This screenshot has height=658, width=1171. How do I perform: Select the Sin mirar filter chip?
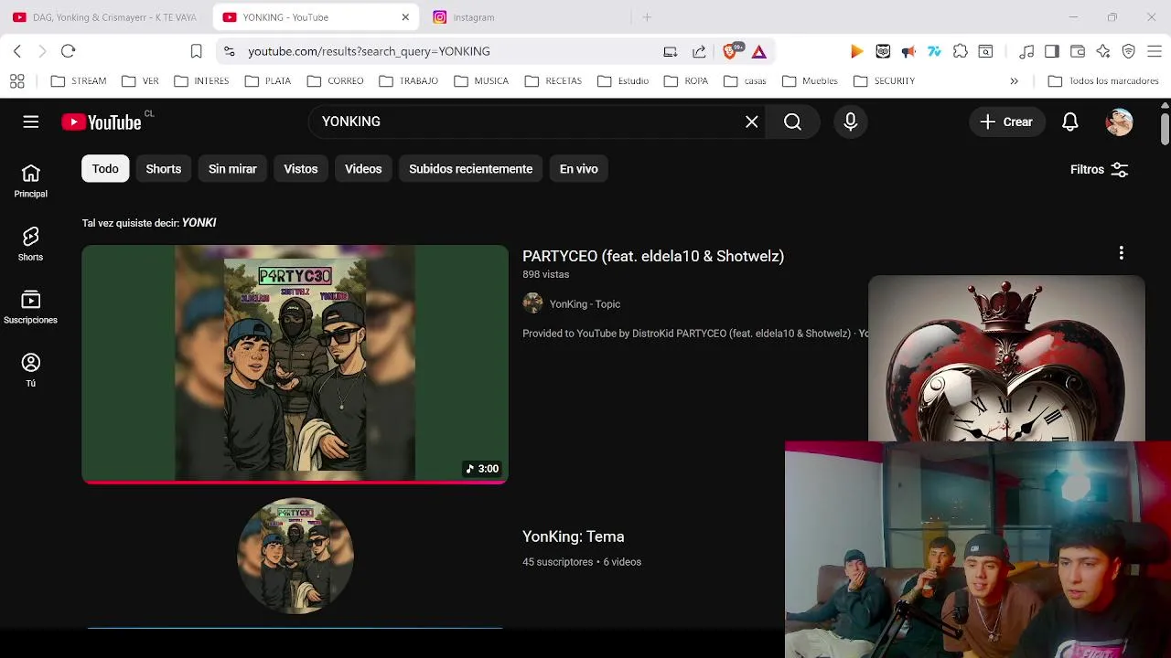(232, 169)
